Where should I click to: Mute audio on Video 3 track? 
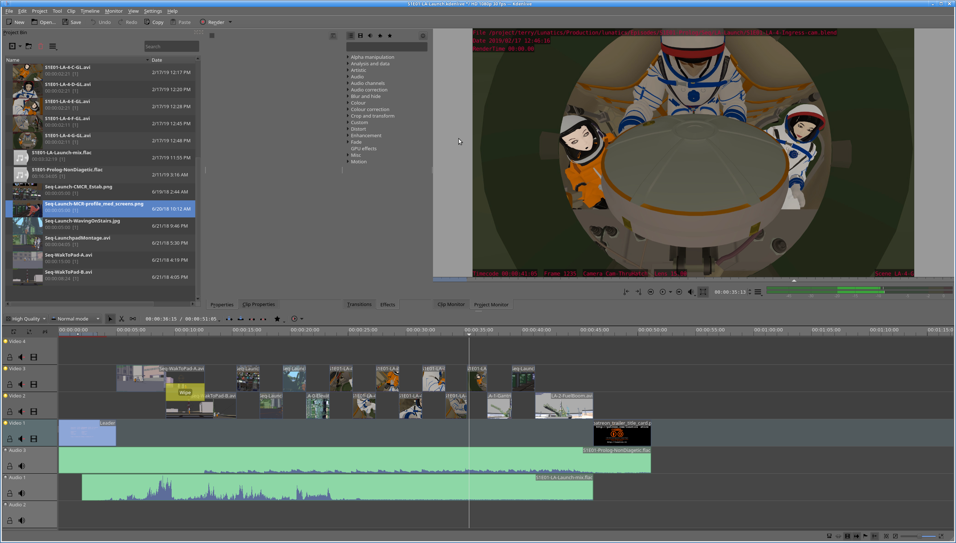pos(22,384)
